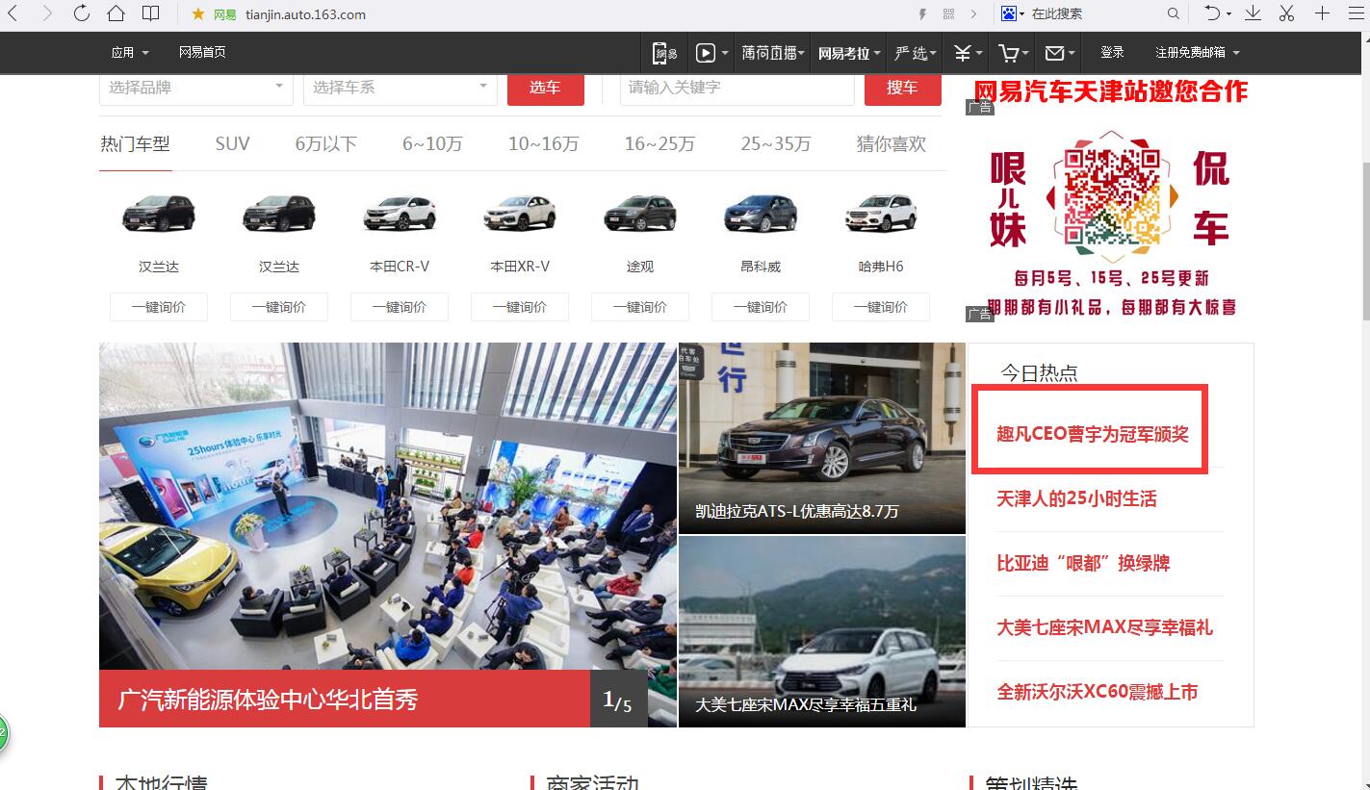The width and height of the screenshot is (1370, 790).
Task: Click the 登录 login link
Action: pyautogui.click(x=1112, y=52)
